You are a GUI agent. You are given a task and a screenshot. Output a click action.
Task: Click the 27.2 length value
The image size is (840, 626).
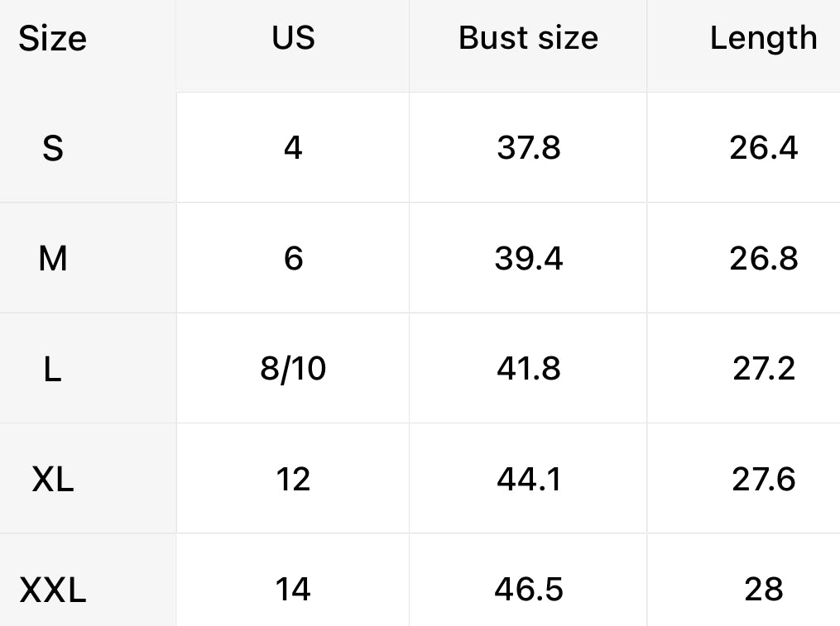[763, 369]
